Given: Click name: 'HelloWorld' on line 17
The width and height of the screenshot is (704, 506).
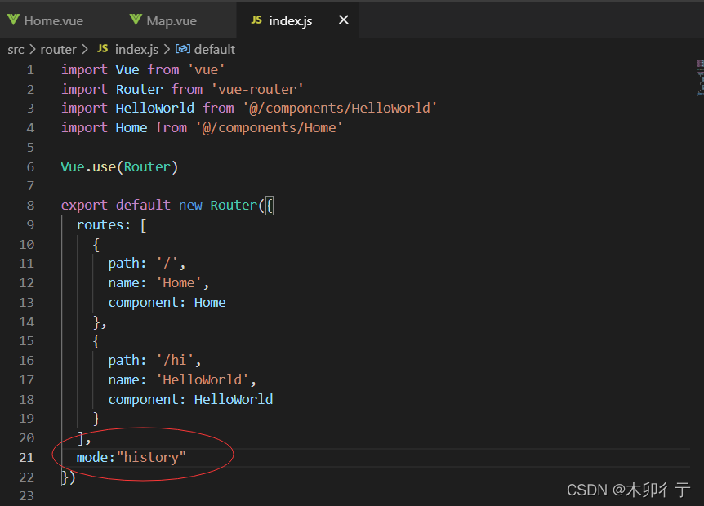Looking at the screenshot, I should tap(182, 380).
